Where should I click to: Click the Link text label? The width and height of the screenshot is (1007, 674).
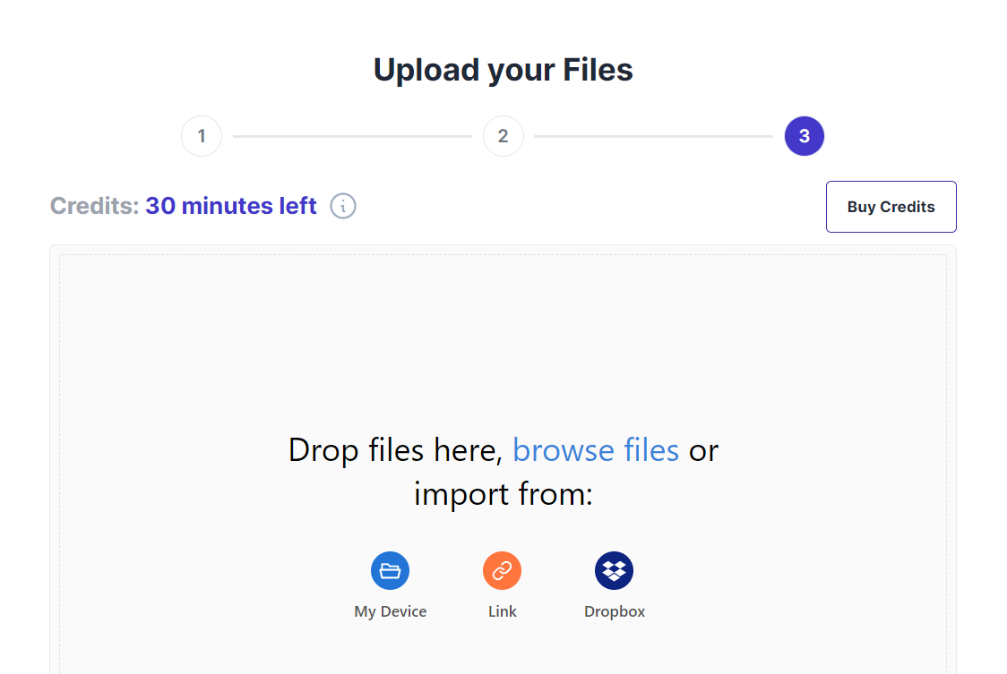503,611
